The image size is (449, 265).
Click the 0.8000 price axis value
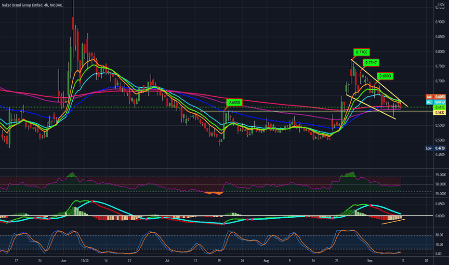[x=440, y=52]
